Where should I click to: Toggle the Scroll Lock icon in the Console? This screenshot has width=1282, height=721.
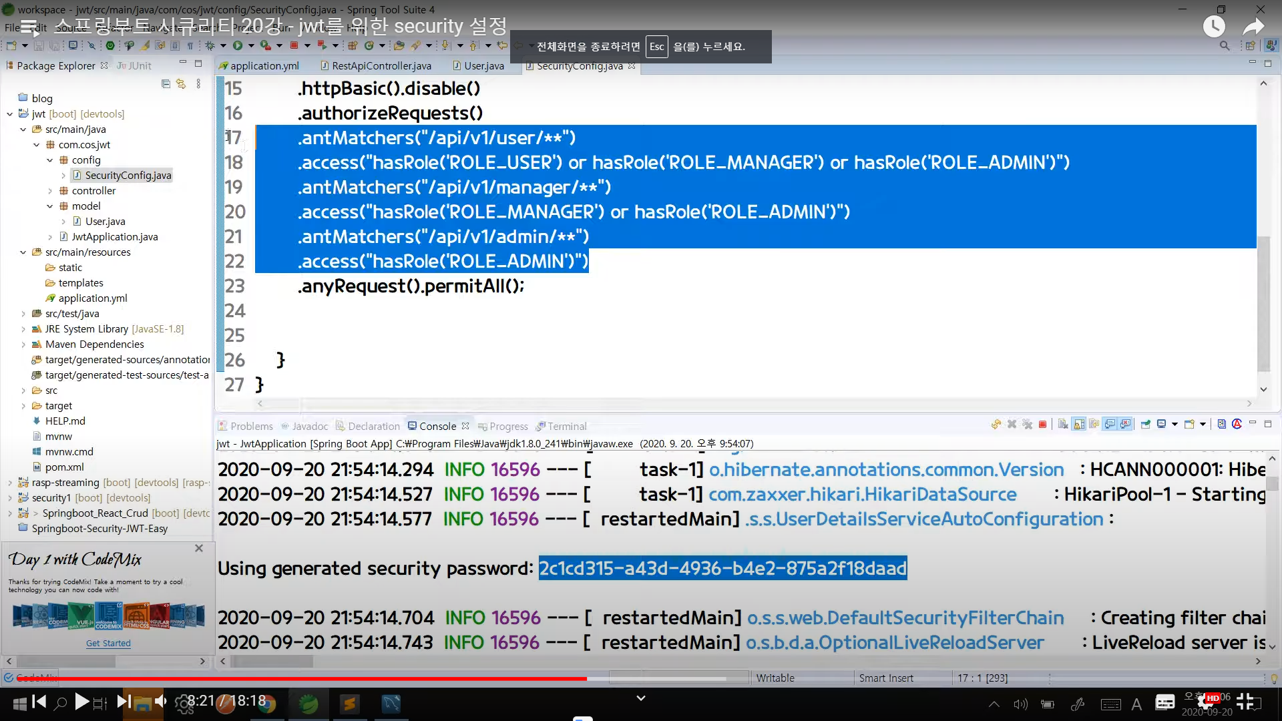tap(1079, 425)
